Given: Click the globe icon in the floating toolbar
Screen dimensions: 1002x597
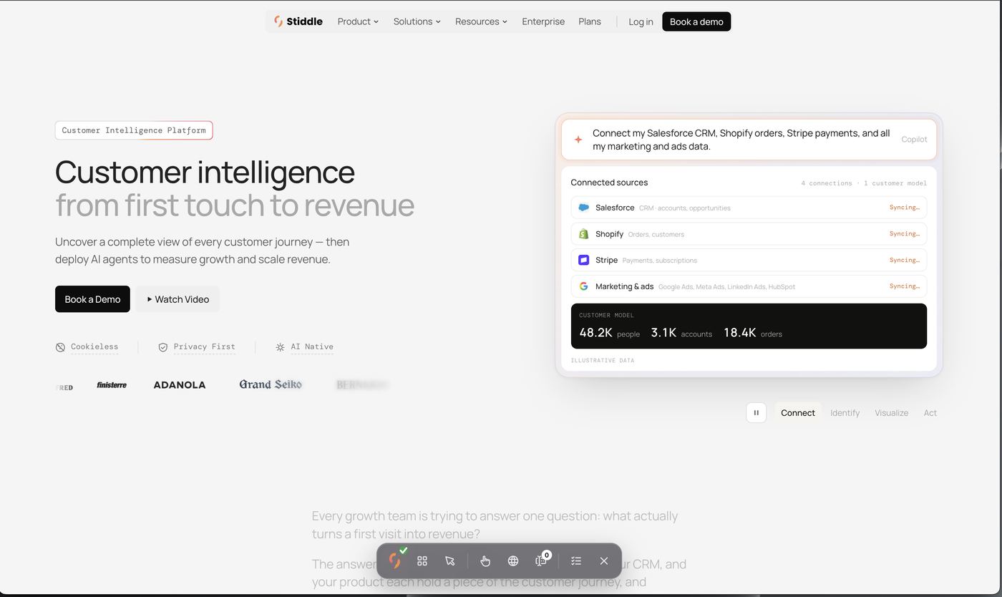Looking at the screenshot, I should coord(513,561).
